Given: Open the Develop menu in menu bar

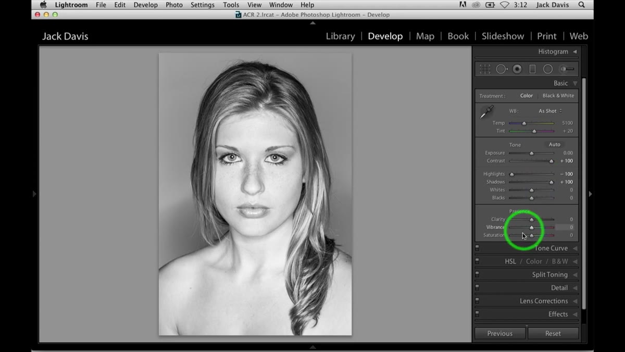Looking at the screenshot, I should [x=145, y=5].
